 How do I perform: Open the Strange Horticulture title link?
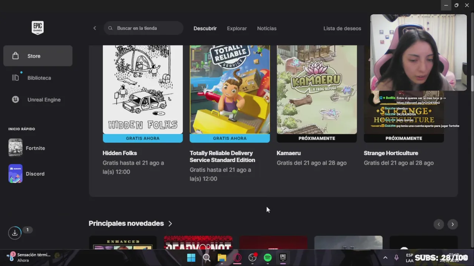coord(391,153)
